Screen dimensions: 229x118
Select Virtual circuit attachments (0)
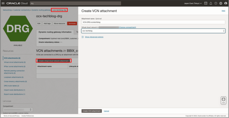coord(15,62)
